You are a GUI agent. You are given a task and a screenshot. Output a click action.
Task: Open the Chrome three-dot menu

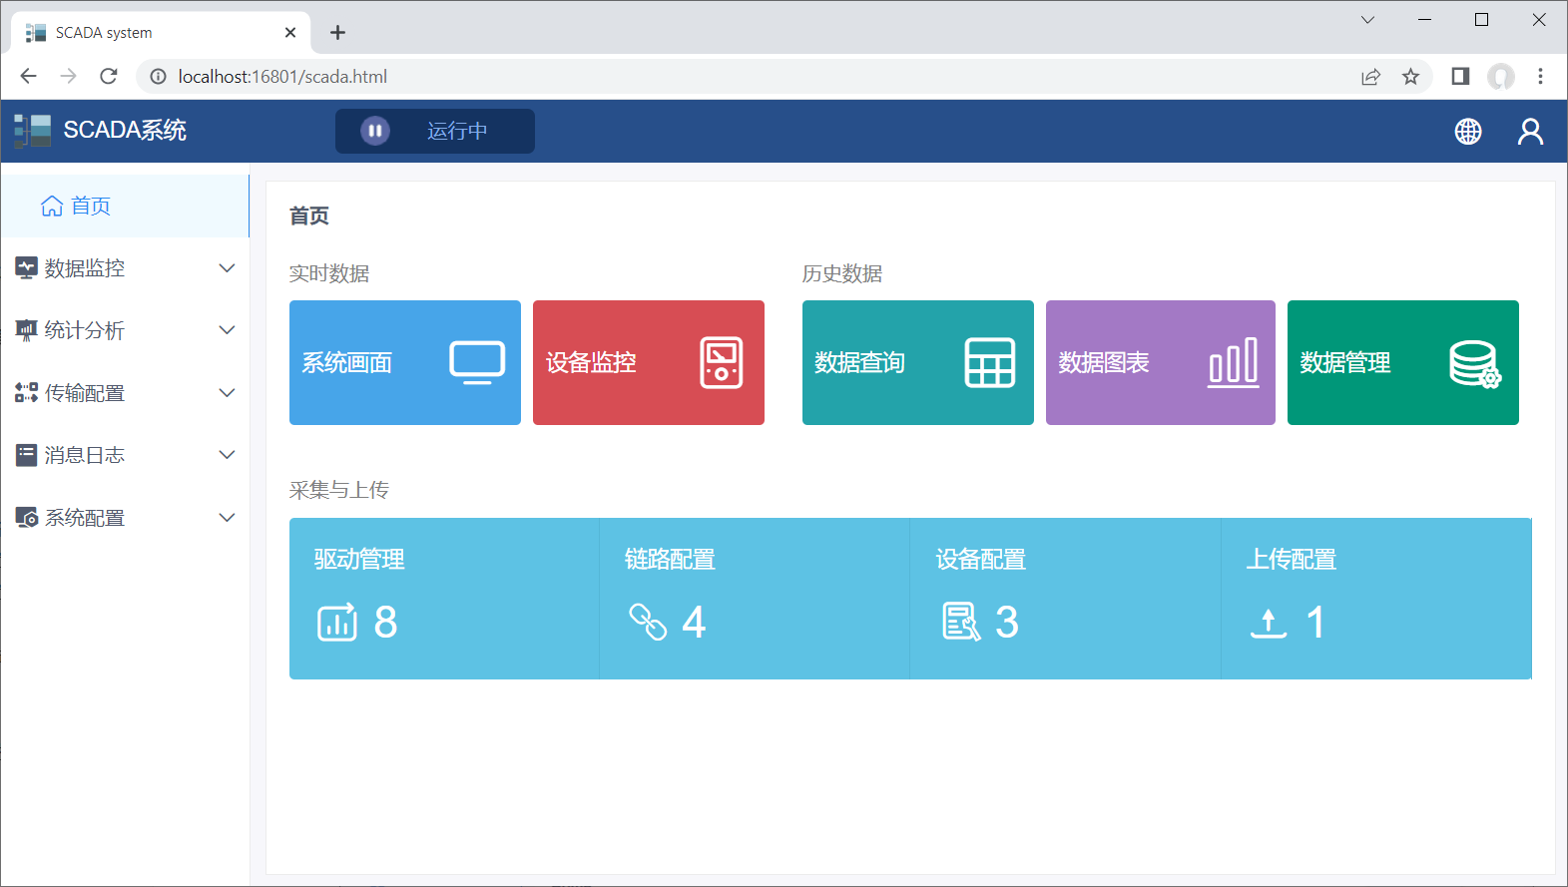coord(1540,77)
